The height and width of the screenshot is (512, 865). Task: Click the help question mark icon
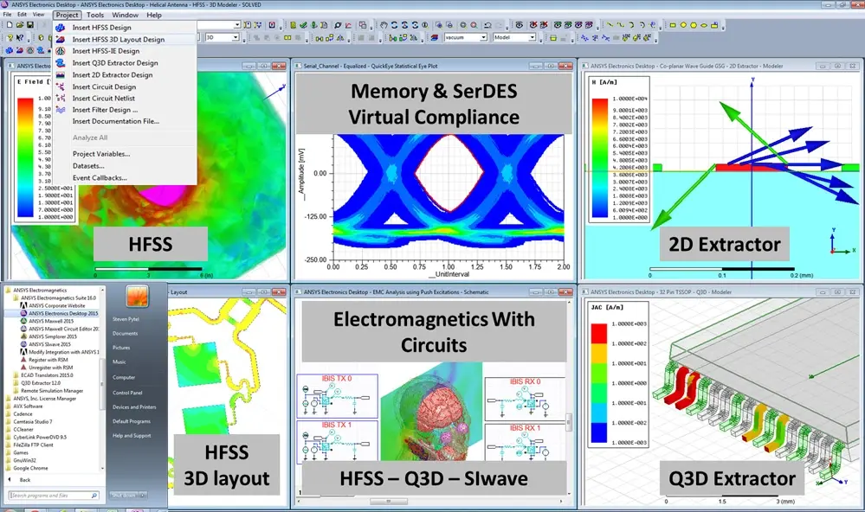click(x=10, y=37)
